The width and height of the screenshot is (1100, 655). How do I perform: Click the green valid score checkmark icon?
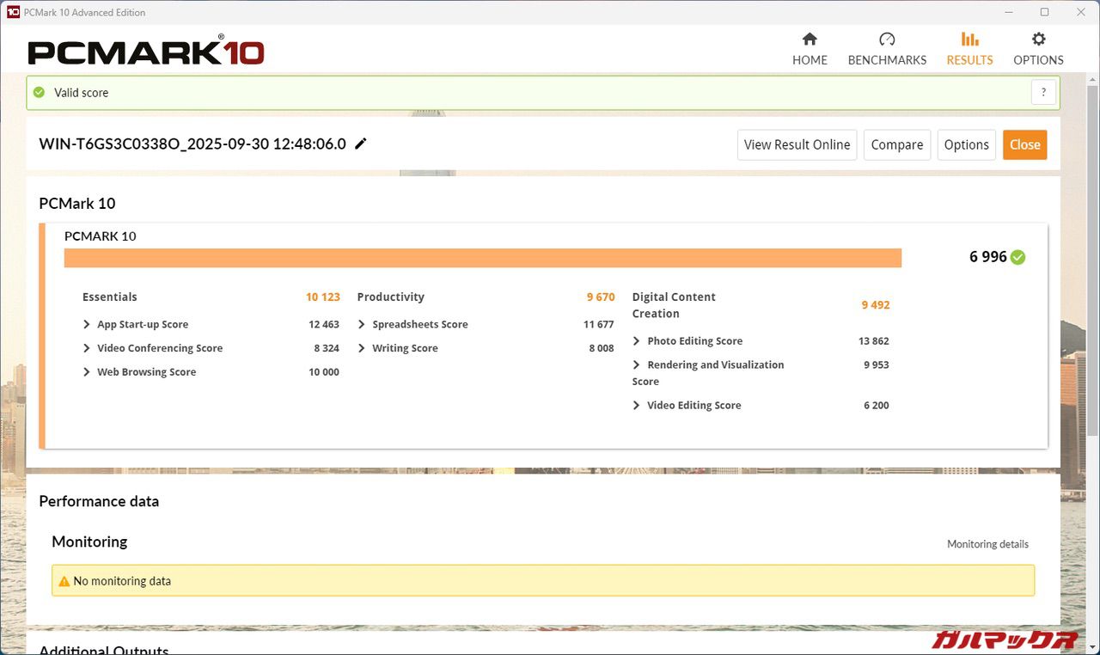pos(39,93)
